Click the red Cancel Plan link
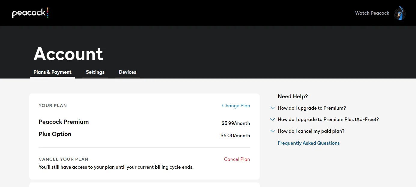The height and width of the screenshot is (187, 416). point(237,159)
